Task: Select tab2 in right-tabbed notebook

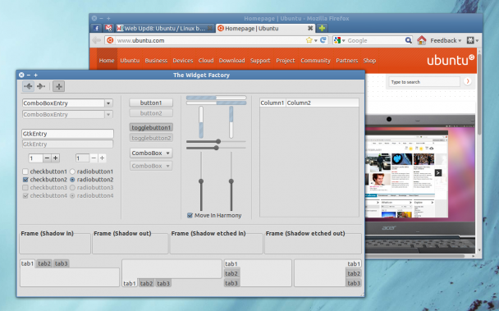Action: point(354,273)
